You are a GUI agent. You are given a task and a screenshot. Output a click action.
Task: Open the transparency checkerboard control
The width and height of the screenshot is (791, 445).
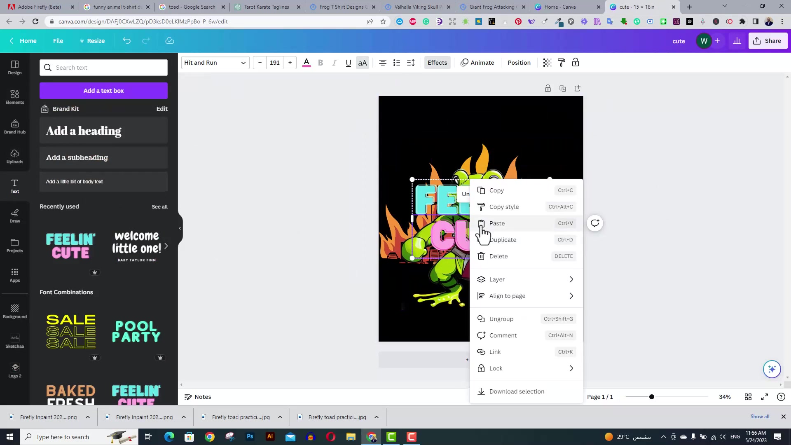coord(547,63)
